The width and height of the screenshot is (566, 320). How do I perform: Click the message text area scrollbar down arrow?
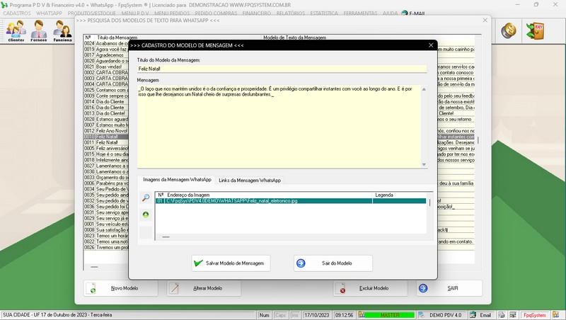click(424, 164)
